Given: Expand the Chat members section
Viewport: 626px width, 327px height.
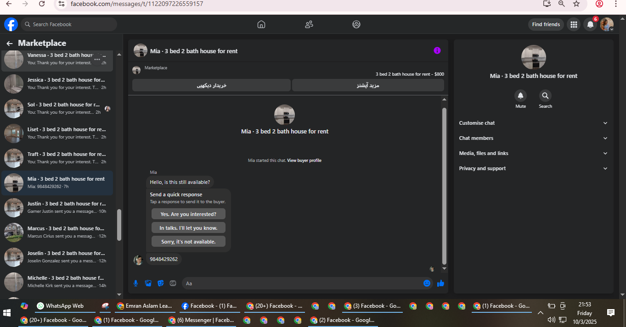Looking at the screenshot, I should pos(533,138).
